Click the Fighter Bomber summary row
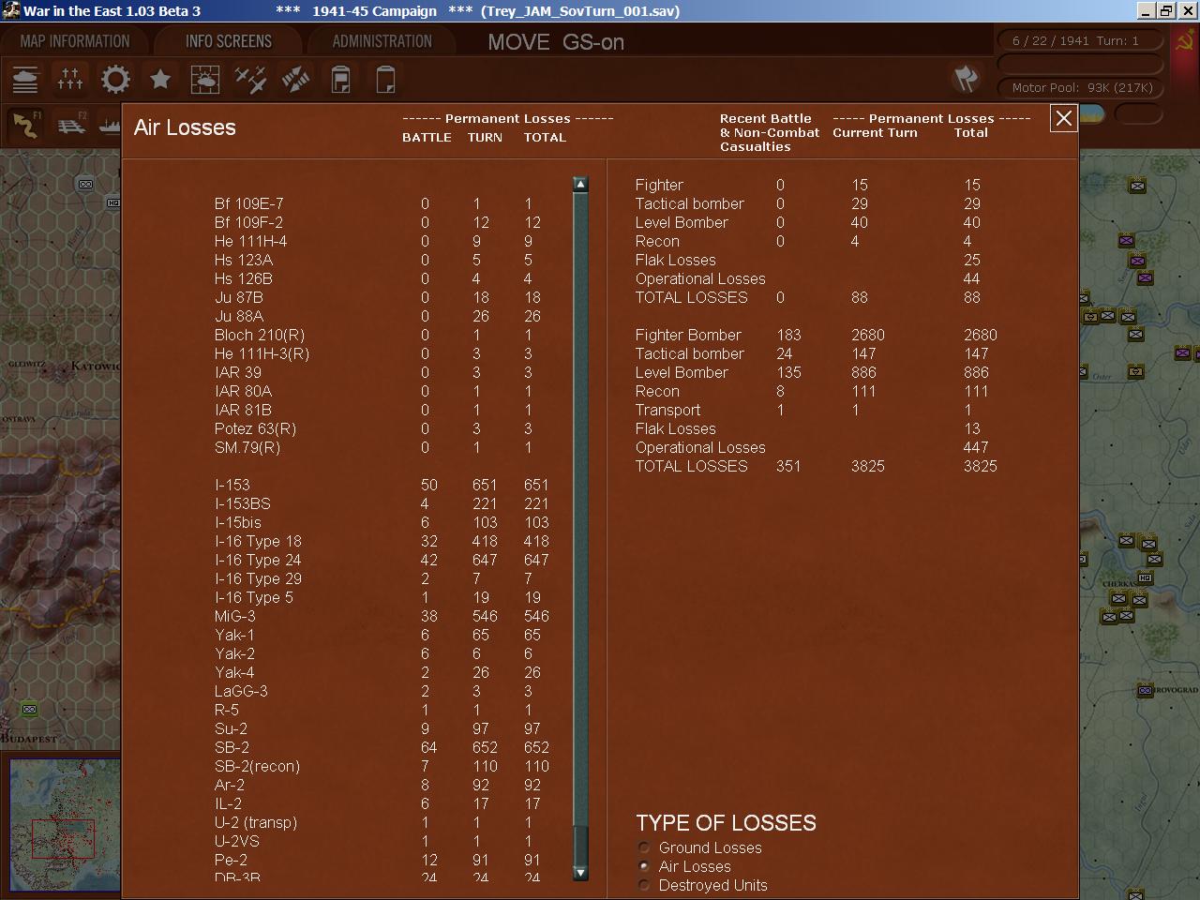Image resolution: width=1200 pixels, height=900 pixels. [817, 335]
